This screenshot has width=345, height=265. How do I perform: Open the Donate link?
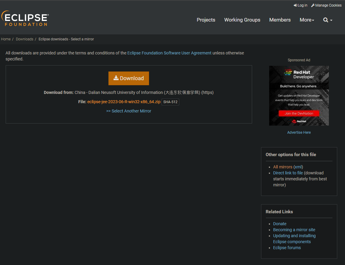click(280, 224)
